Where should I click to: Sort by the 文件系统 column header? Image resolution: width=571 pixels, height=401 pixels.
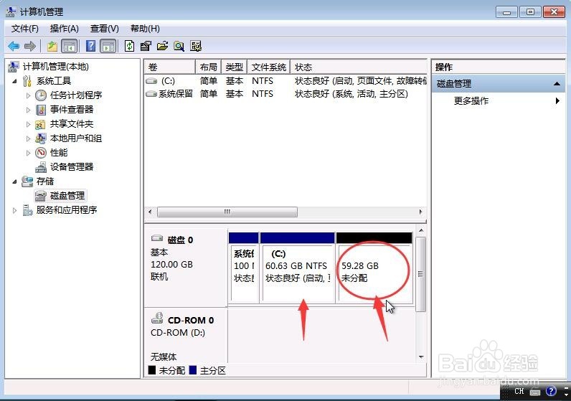269,67
